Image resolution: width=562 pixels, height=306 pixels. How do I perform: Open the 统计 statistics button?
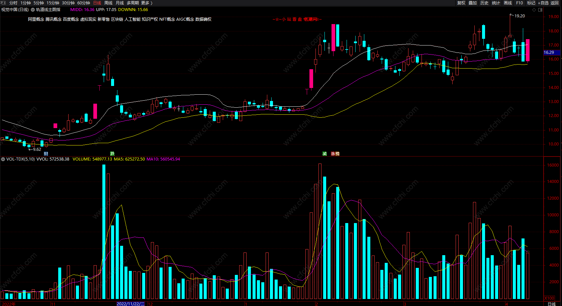coord(496,3)
